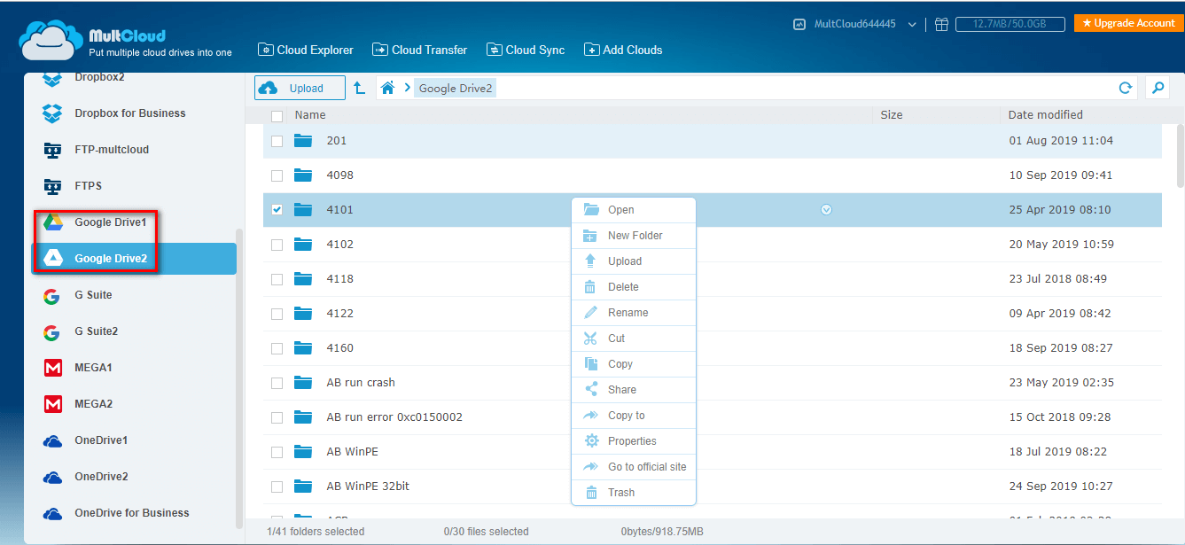Image resolution: width=1185 pixels, height=545 pixels.
Task: Click the home icon in breadcrumb
Action: 386,88
